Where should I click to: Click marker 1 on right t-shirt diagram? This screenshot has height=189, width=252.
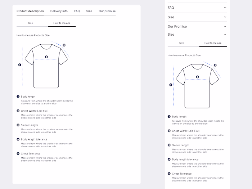(171, 85)
